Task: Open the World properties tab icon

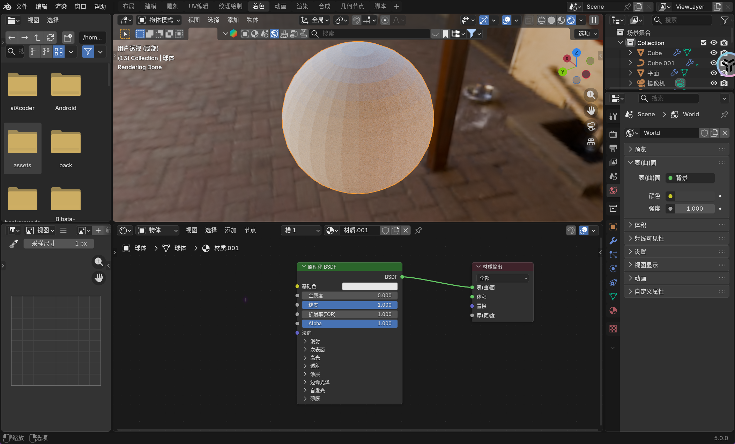Action: tap(613, 190)
